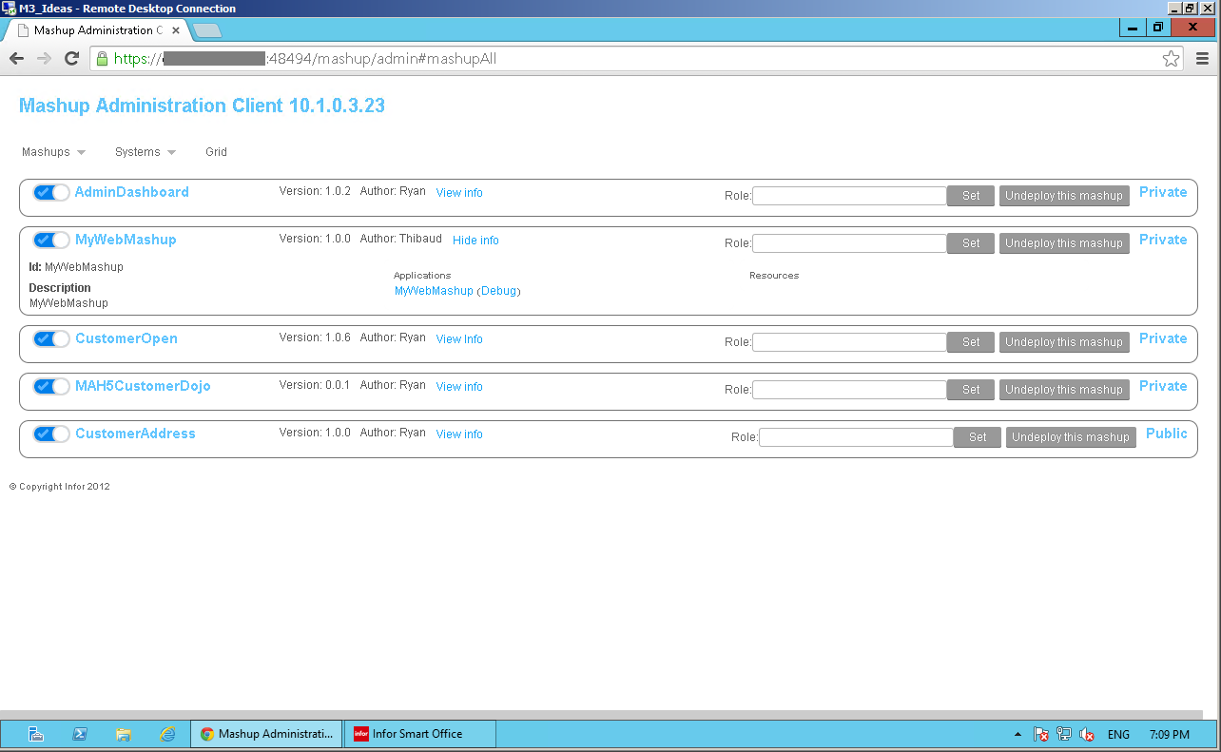Click the browser reload page icon
Viewport: 1221px width, 752px height.
[x=71, y=59]
